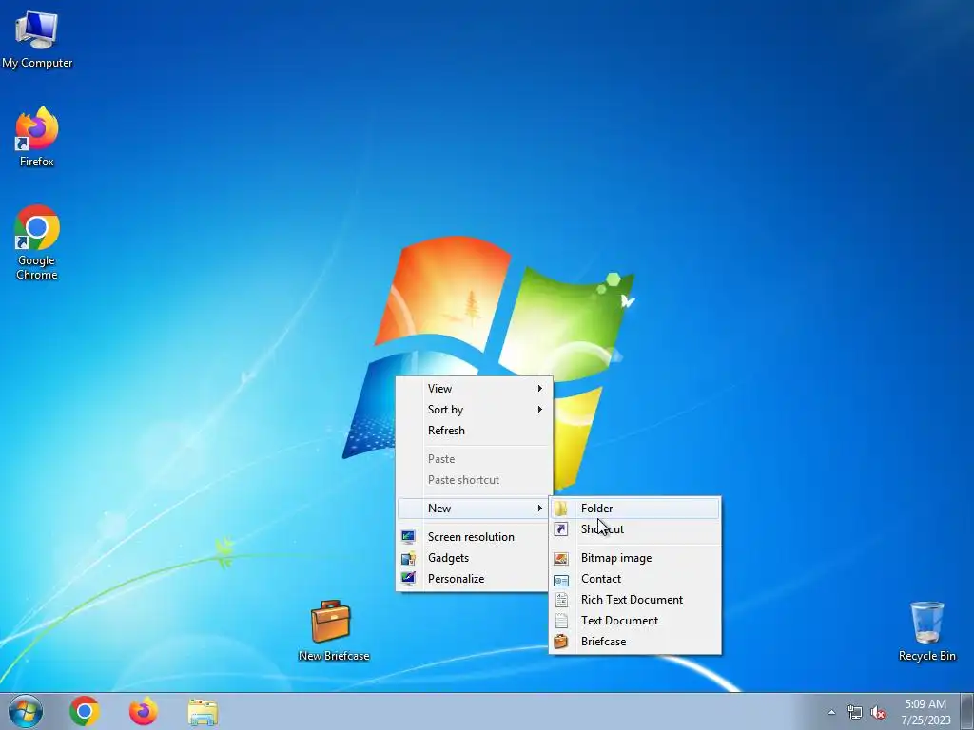
Task: Open the Start menu orb
Action: 26,711
